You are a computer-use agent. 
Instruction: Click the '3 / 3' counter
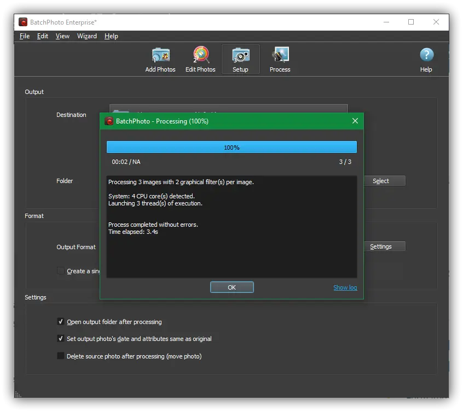pyautogui.click(x=345, y=162)
